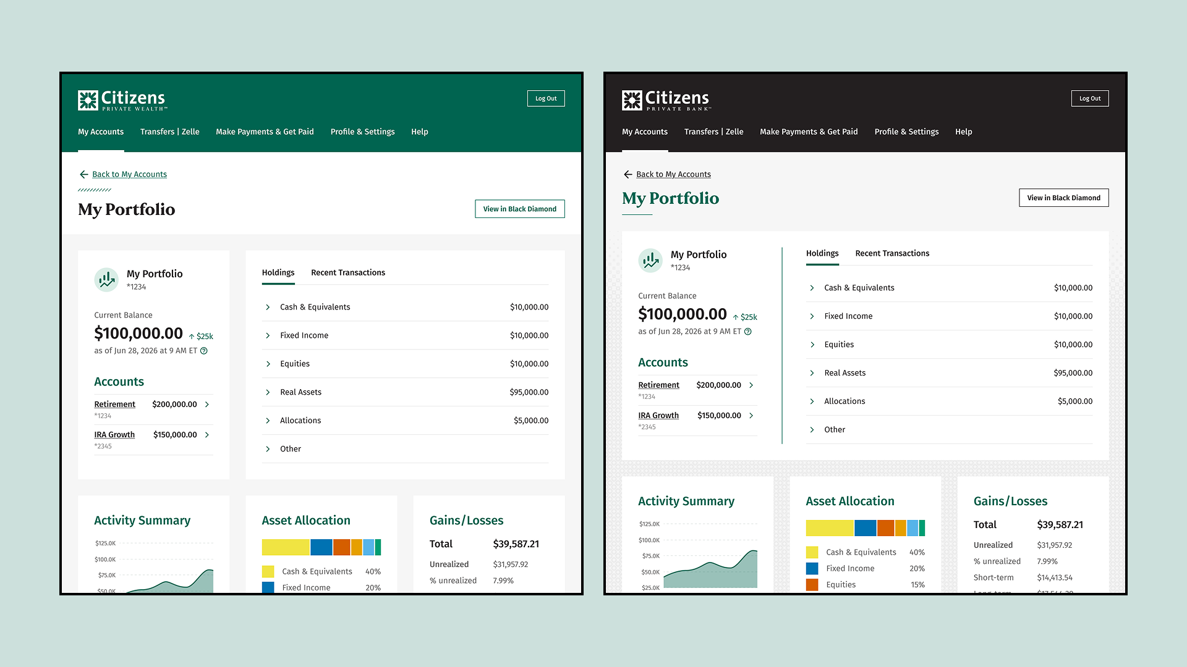Viewport: 1187px width, 667px height.
Task: Expand Cash & Equivalents row in green-header layout
Action: [x=268, y=308]
